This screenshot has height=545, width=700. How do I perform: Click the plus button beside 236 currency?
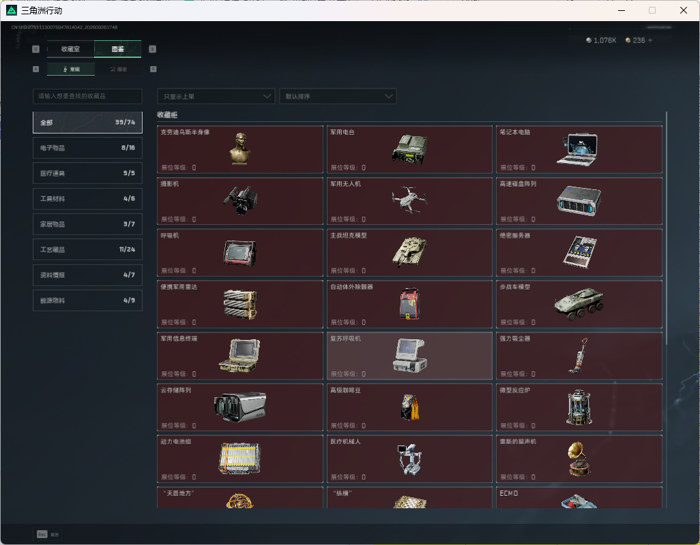[x=650, y=40]
